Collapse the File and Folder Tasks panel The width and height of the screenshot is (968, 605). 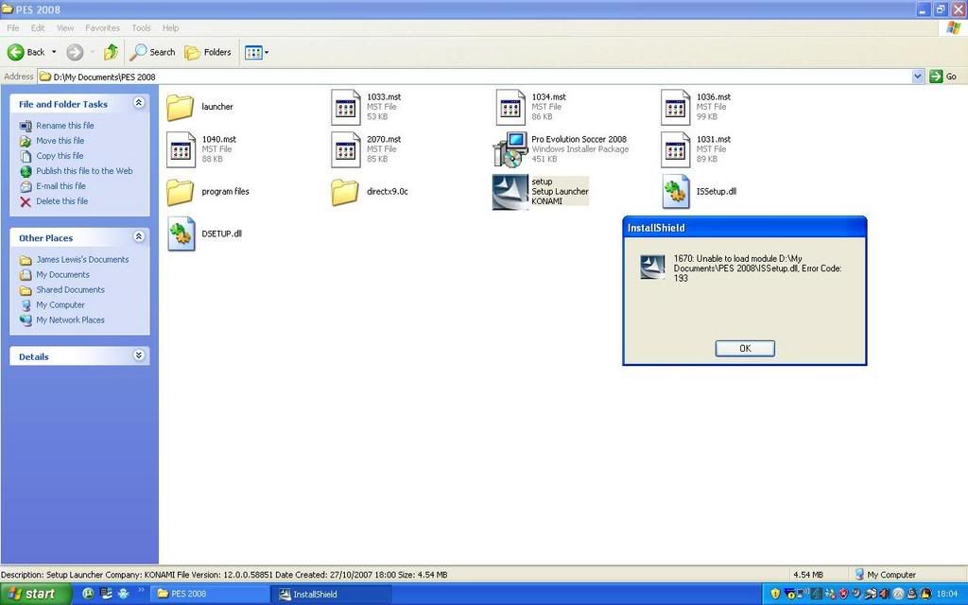139,103
